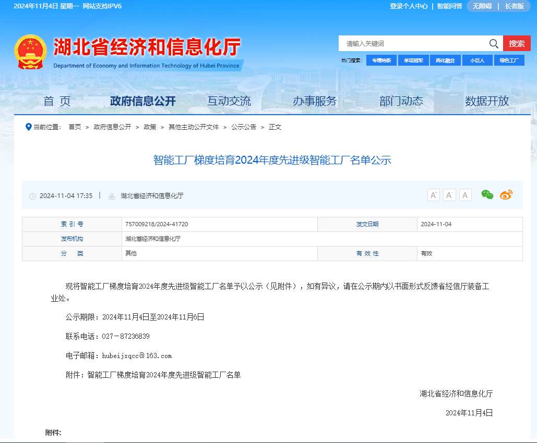Open the 政府信息公开 navigation tab

(143, 101)
